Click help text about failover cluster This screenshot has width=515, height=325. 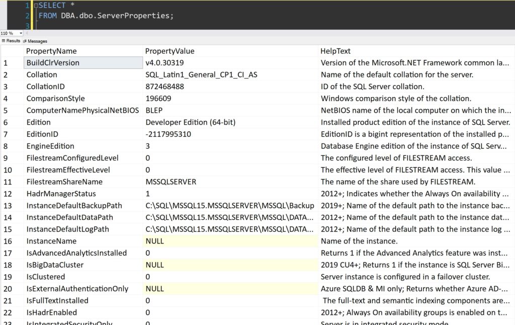click(405, 277)
